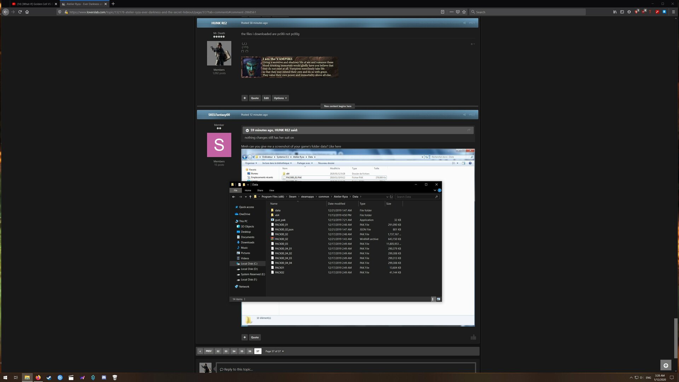Show Firefox sidebars icon
The height and width of the screenshot is (382, 679).
(622, 12)
